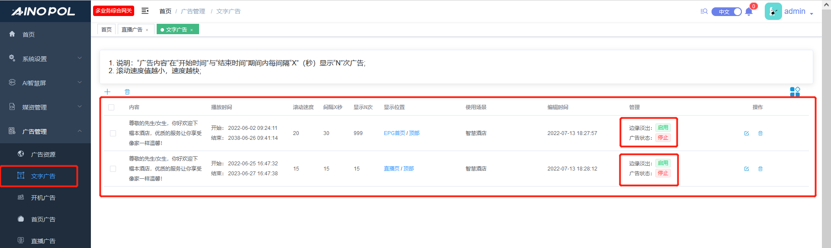Delete the second ad row via trash icon
Screen dimensions: 831x248
point(760,169)
